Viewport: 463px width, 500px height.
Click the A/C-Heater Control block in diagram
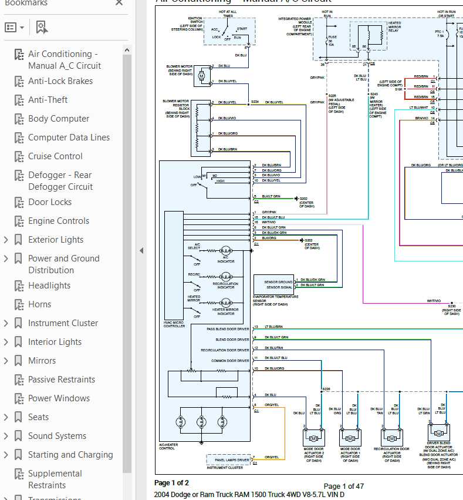point(205,301)
